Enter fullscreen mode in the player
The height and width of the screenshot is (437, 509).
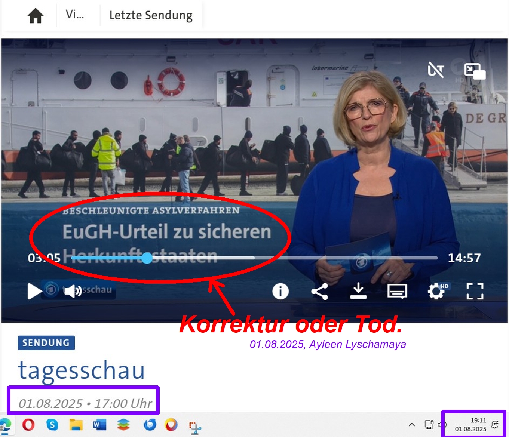[x=475, y=291]
